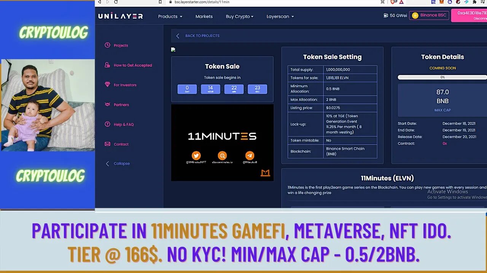487x273 pixels.
Task: Click the Brave shield icon
Action: [x=393, y=2]
